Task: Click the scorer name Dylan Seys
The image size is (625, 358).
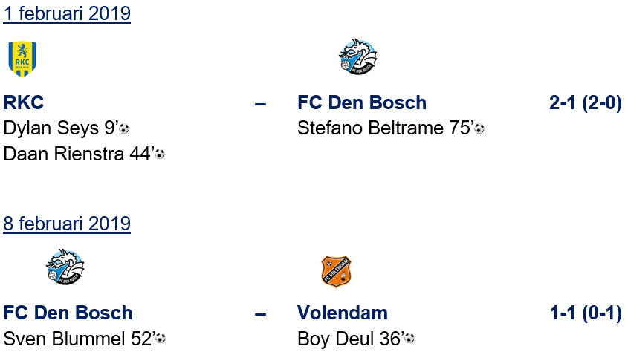Action: tap(51, 128)
